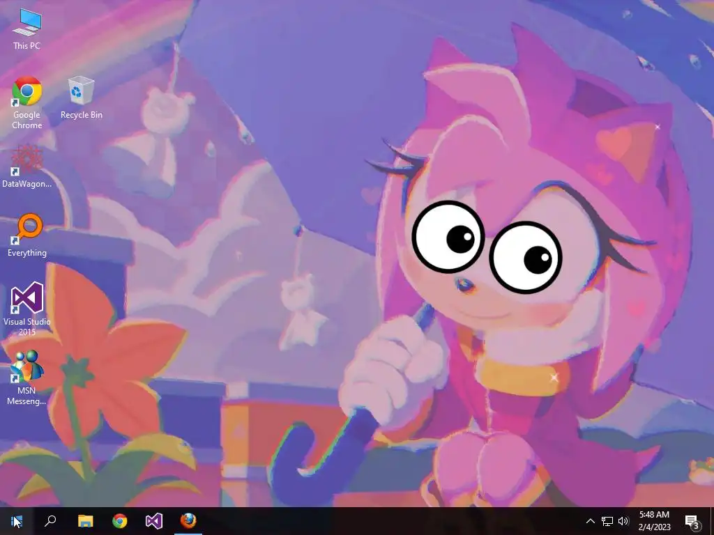The width and height of the screenshot is (714, 535).
Task: Select the Visual Studio 2015 desktop shortcut
Action: click(x=27, y=309)
